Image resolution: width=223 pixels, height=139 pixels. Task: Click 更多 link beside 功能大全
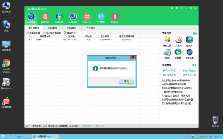195,33
